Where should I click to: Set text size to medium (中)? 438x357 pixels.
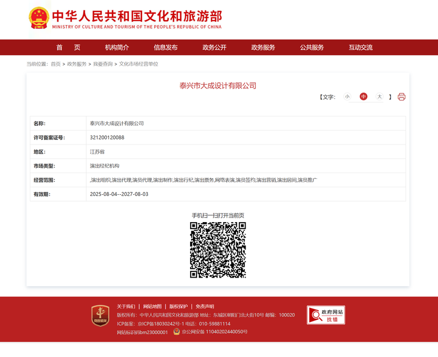coord(363,97)
